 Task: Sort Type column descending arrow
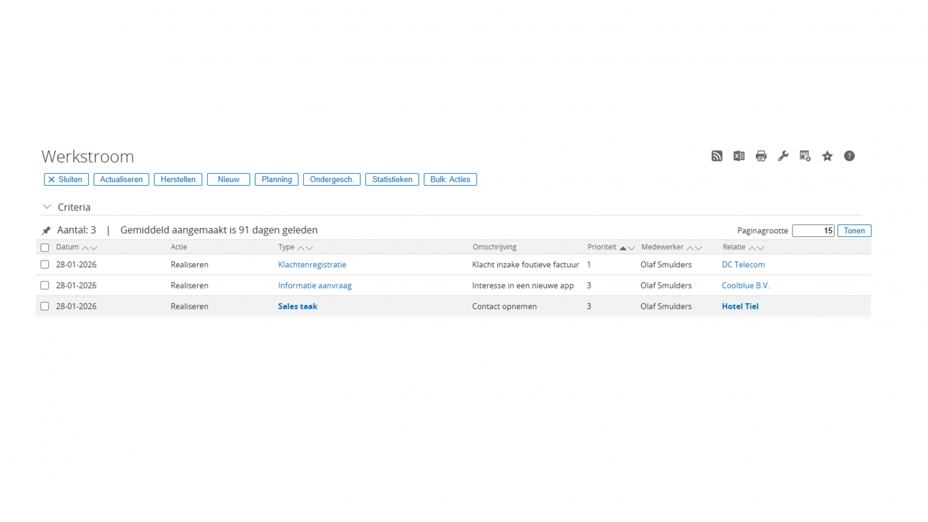[309, 248]
